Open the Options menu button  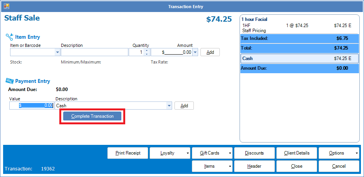[339, 153]
